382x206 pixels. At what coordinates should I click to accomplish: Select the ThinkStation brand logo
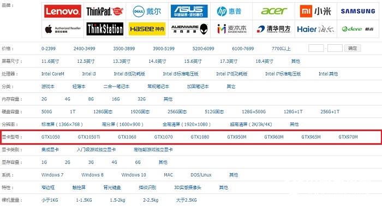105,29
